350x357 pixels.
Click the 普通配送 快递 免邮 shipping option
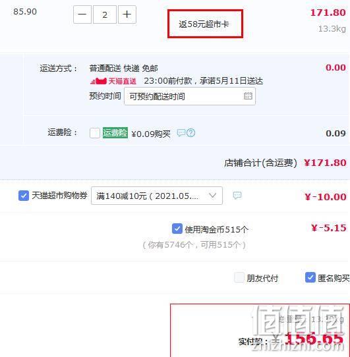[x=123, y=69]
